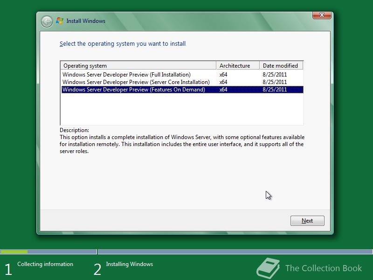The image size is (373, 280).
Task: Sort by Date modified column header
Action: click(x=281, y=65)
